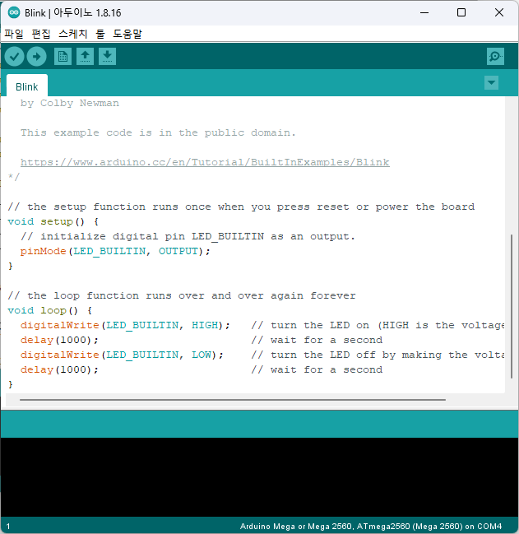This screenshot has height=534, width=519.
Task: Close the Arduino IDE window
Action: [x=499, y=12]
